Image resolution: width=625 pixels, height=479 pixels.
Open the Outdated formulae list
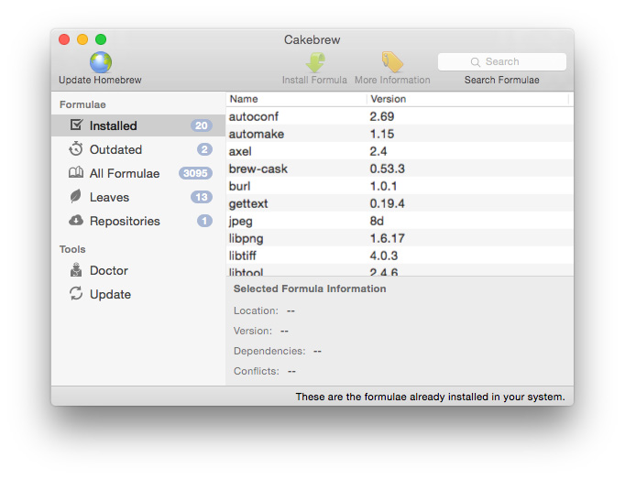tap(138, 149)
